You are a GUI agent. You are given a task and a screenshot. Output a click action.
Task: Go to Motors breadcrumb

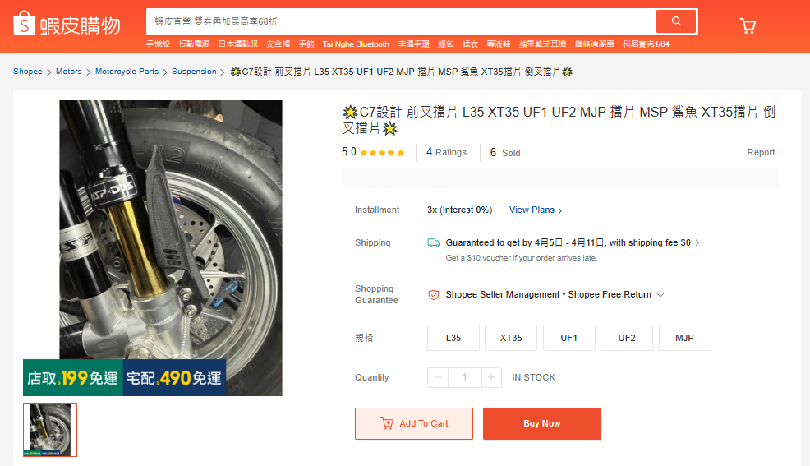(69, 72)
